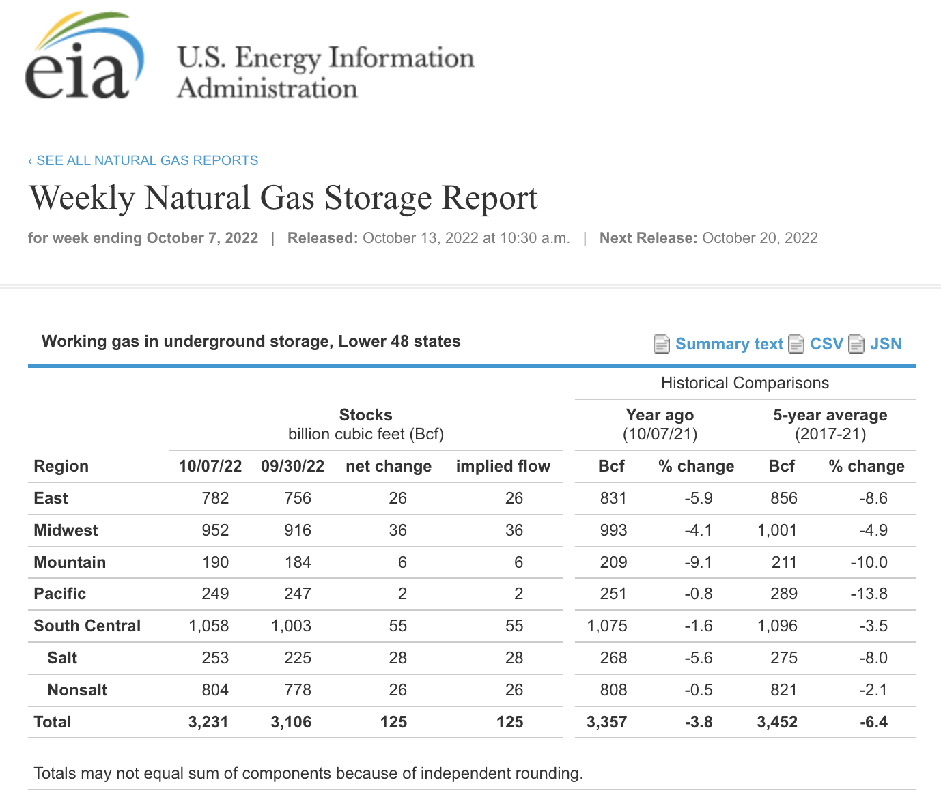
Task: Open the JSN data link
Action: (x=885, y=344)
